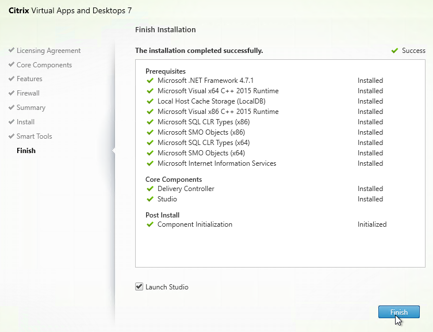Screen dimensions: 433x332
Task: Click green check for Visual x64 C++ Runtime
Action: click(x=150, y=91)
